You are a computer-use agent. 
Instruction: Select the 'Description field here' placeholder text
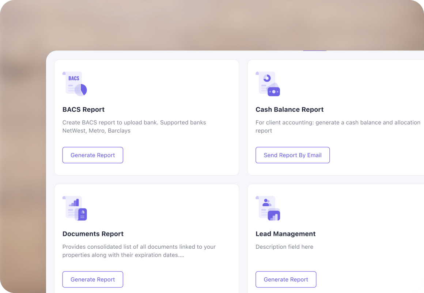click(284, 247)
